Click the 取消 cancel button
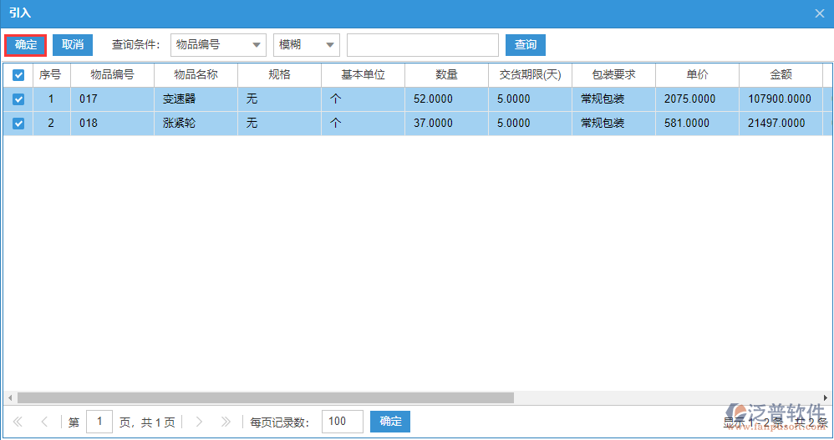 (73, 45)
